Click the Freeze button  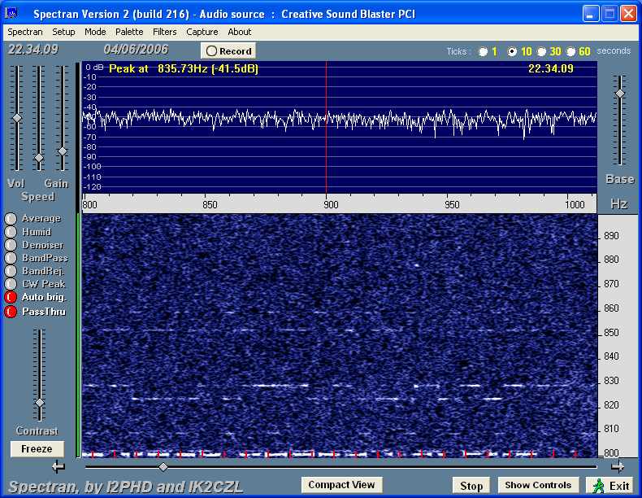[x=37, y=449]
